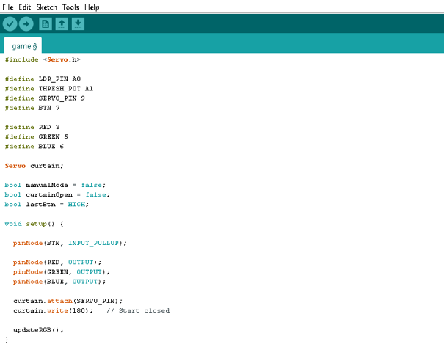Image resolution: width=444 pixels, height=350 pixels.
Task: Click the 'curtain.write(180);' statement
Action: (x=53, y=310)
